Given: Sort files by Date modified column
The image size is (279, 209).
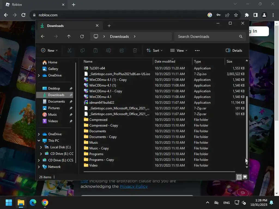Looking at the screenshot, I should (x=165, y=62).
